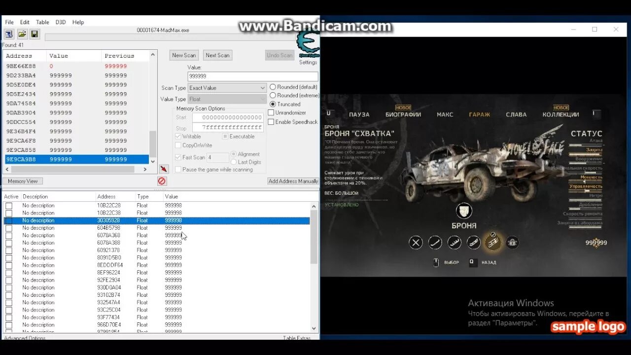Viewport: 631px width, 355px height.
Task: Switch to БИОГРАФИИ tab in game
Action: click(x=403, y=114)
